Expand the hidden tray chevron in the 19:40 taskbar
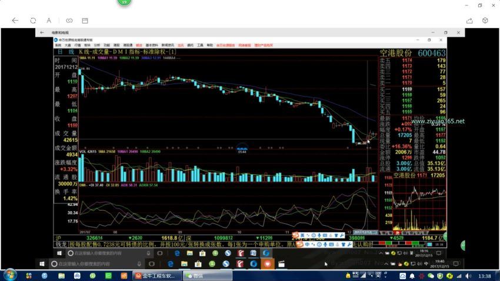 tap(386, 264)
